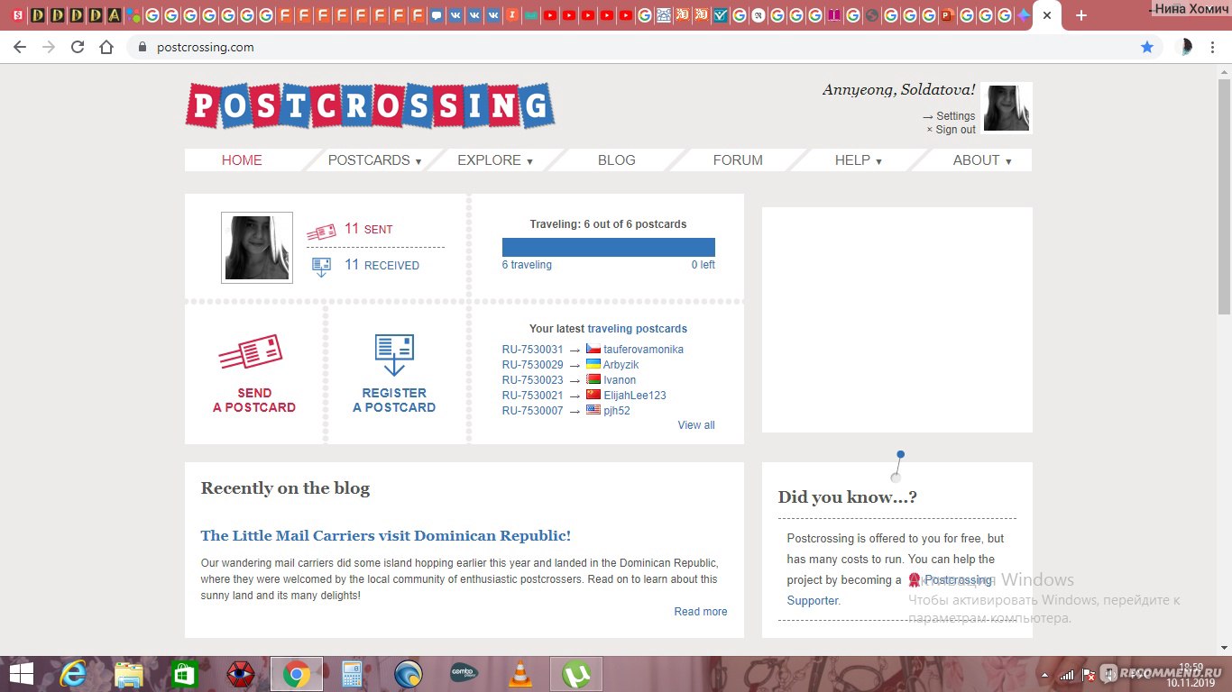Screen dimensions: 1232x692
Task: Open a new browser tab
Action: point(1081,15)
